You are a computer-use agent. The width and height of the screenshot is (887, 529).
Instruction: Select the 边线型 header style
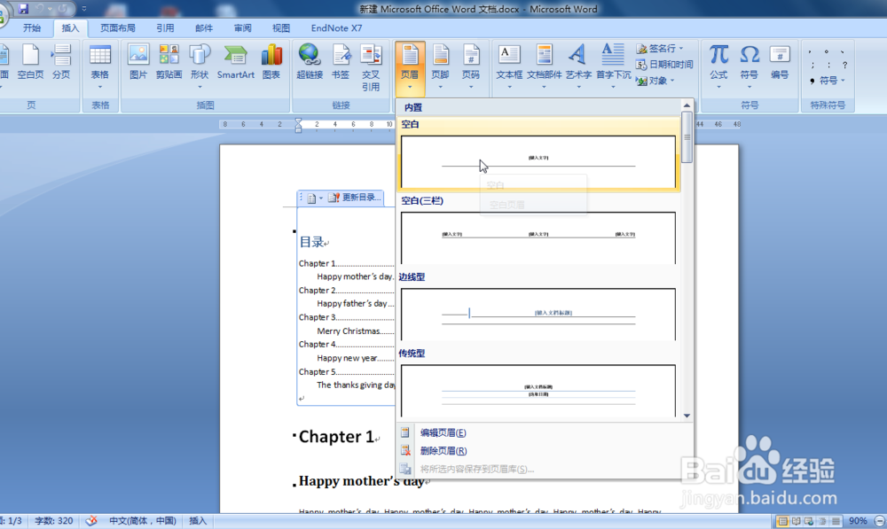pyautogui.click(x=538, y=307)
